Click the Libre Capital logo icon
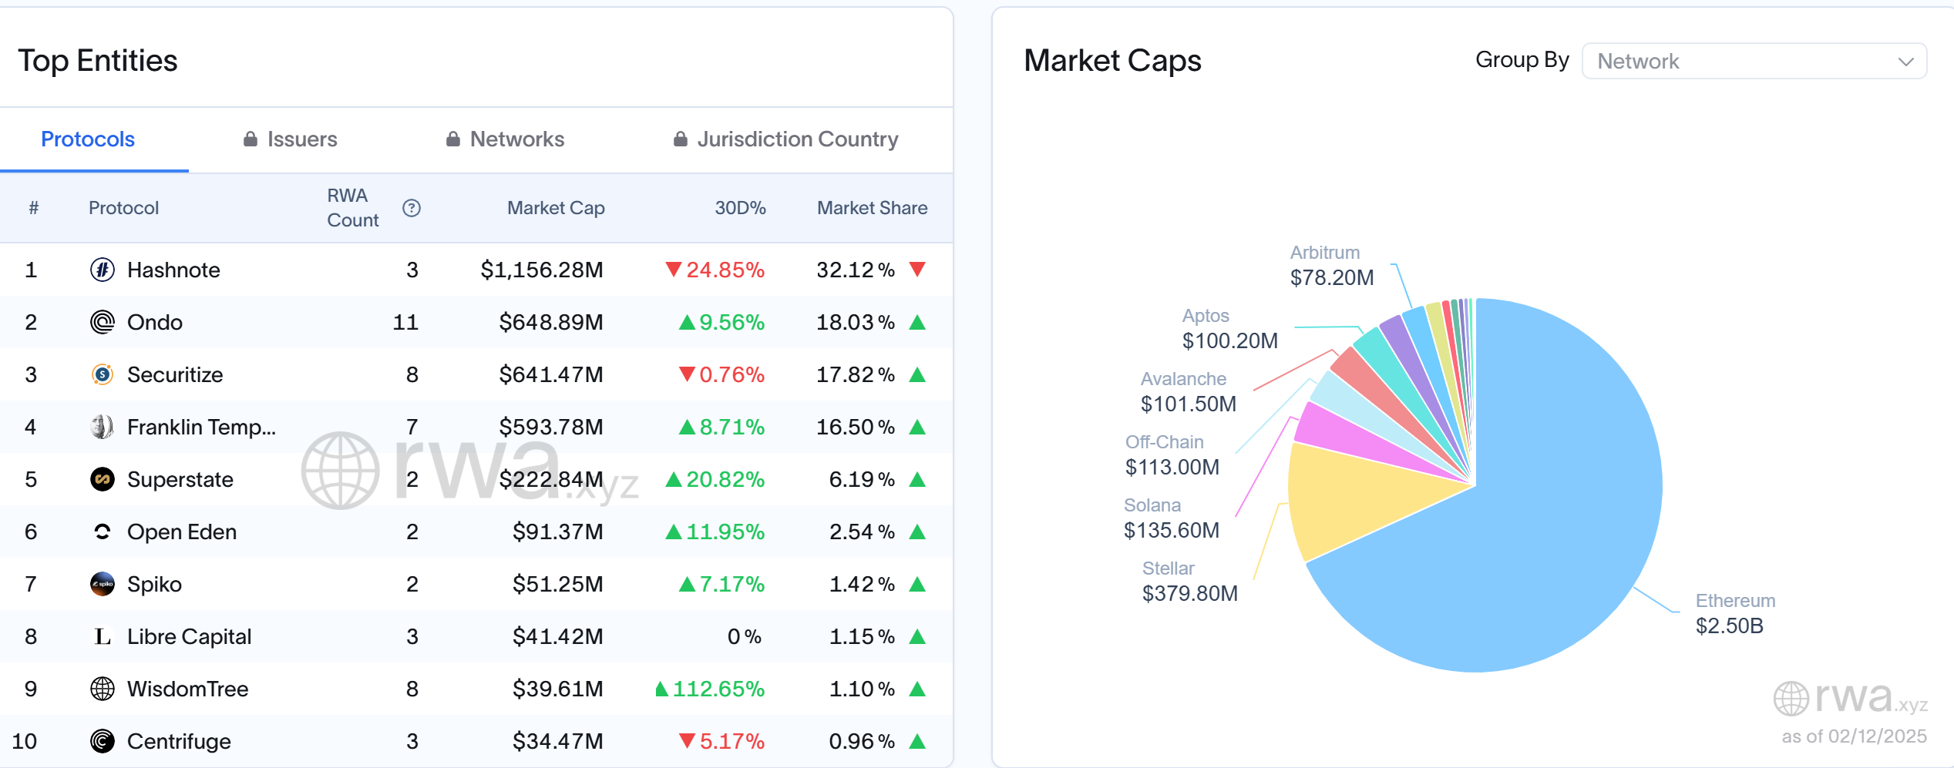 tap(103, 636)
